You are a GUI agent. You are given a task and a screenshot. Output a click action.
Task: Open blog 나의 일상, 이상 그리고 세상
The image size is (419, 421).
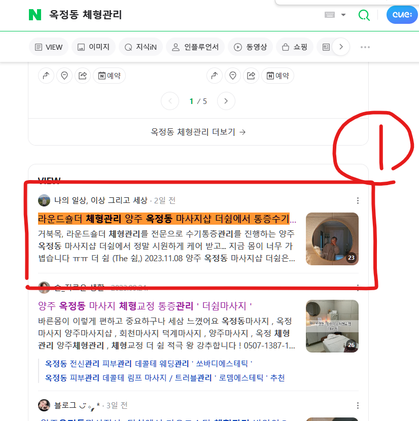pos(101,200)
